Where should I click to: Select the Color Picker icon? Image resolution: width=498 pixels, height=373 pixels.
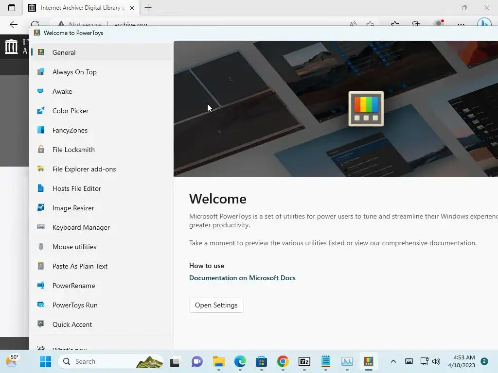pos(41,111)
